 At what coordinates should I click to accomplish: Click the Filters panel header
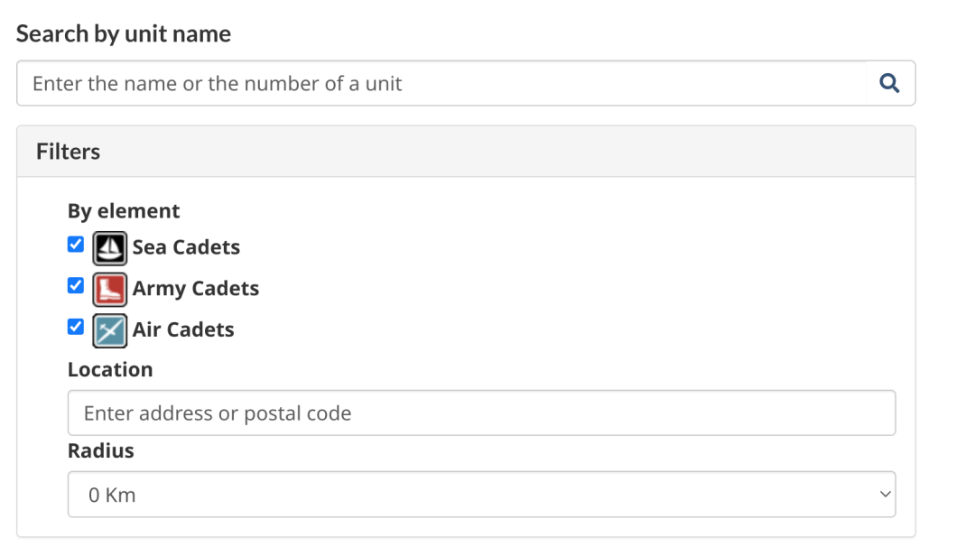(466, 152)
